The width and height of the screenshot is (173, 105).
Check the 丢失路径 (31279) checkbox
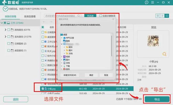click(x=9, y=37)
